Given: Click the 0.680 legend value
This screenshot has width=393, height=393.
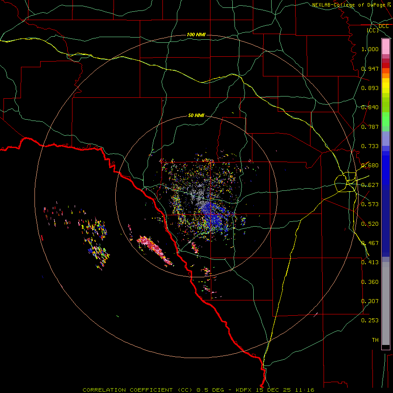Looking at the screenshot, I should (370, 165).
